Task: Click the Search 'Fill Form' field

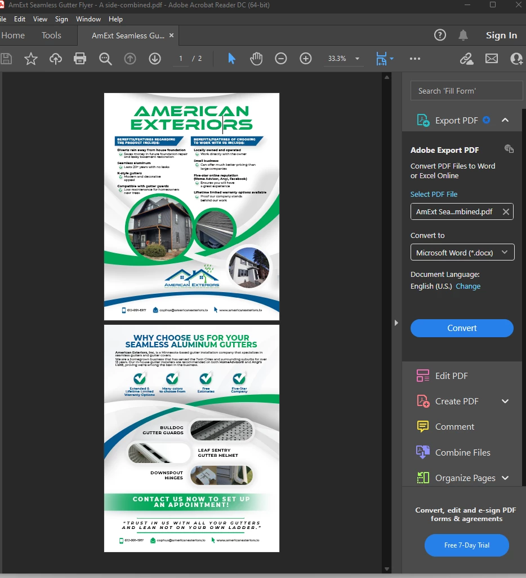Action: (466, 91)
